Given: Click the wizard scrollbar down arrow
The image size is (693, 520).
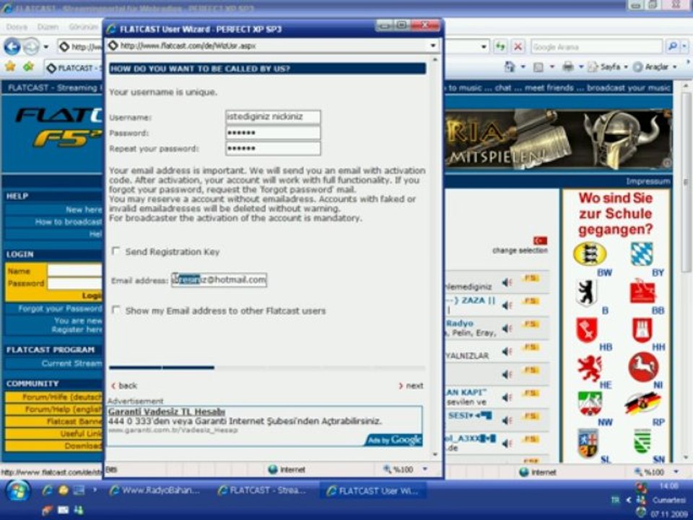Looking at the screenshot, I should tap(435, 454).
